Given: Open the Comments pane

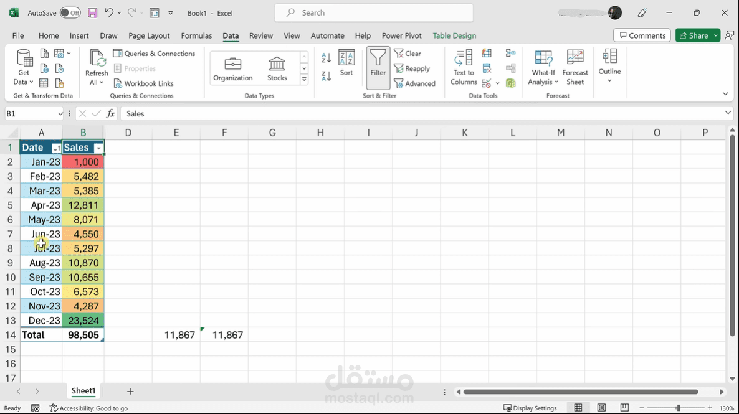Looking at the screenshot, I should coord(642,35).
